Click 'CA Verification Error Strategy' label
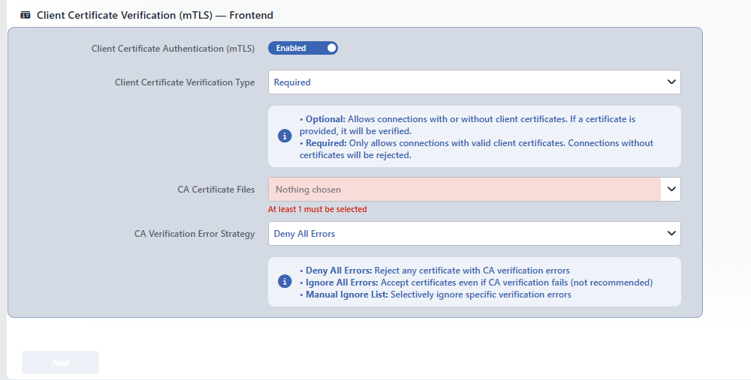 (x=195, y=234)
